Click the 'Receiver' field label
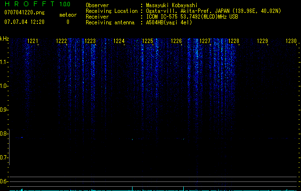Image resolution: width=301 pixels, height=191 pixels. (x=97, y=17)
